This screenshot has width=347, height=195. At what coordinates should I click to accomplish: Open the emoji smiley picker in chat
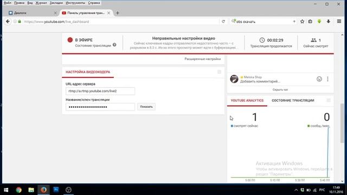coord(319,79)
